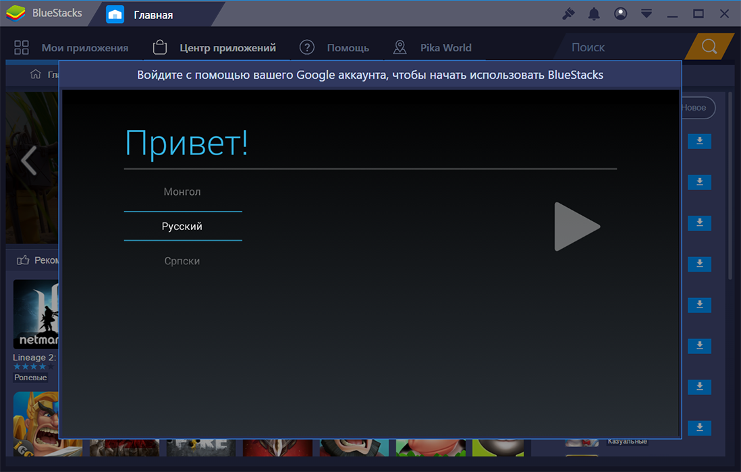Screen dimensions: 741x472
Task: Go to previous banner with left chevron
Action: [x=29, y=160]
